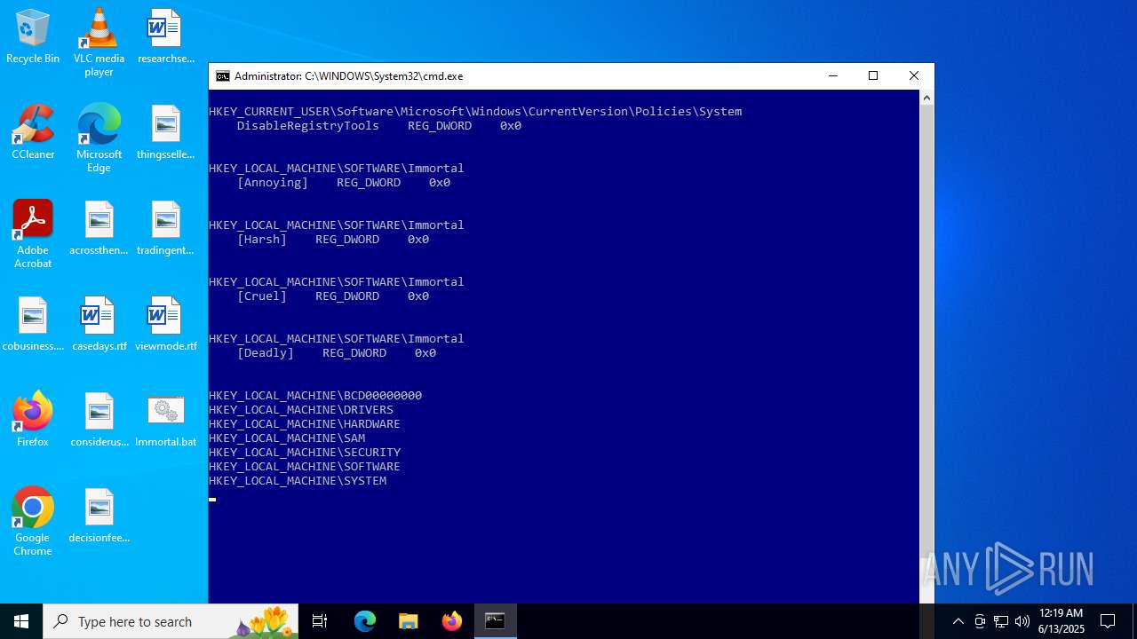Open the network status tray icon
The image size is (1137, 639).
[x=1001, y=621]
